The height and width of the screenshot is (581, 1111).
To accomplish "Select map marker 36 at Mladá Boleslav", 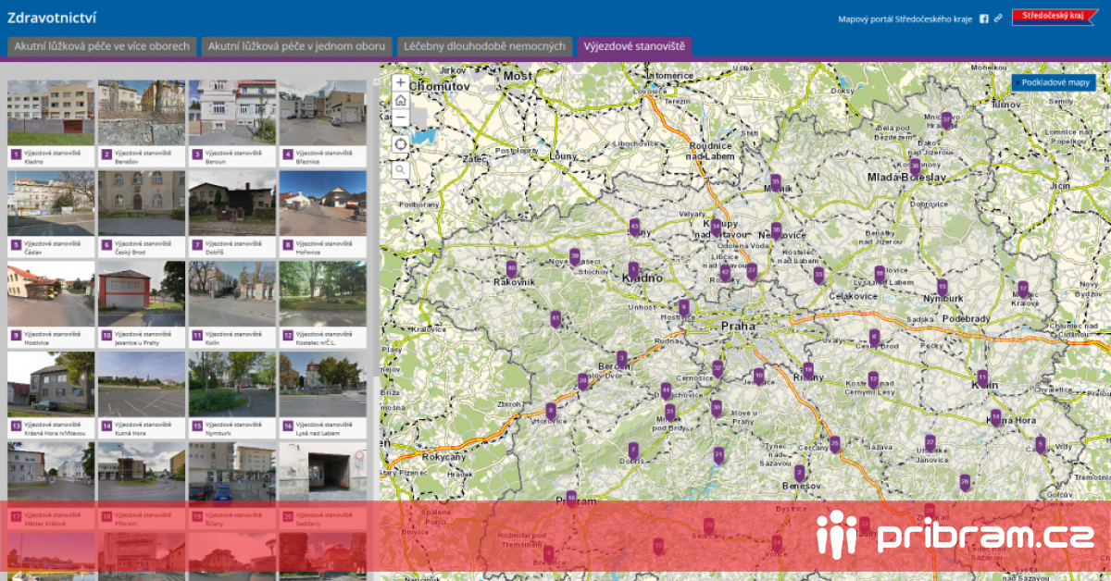I will point(915,167).
